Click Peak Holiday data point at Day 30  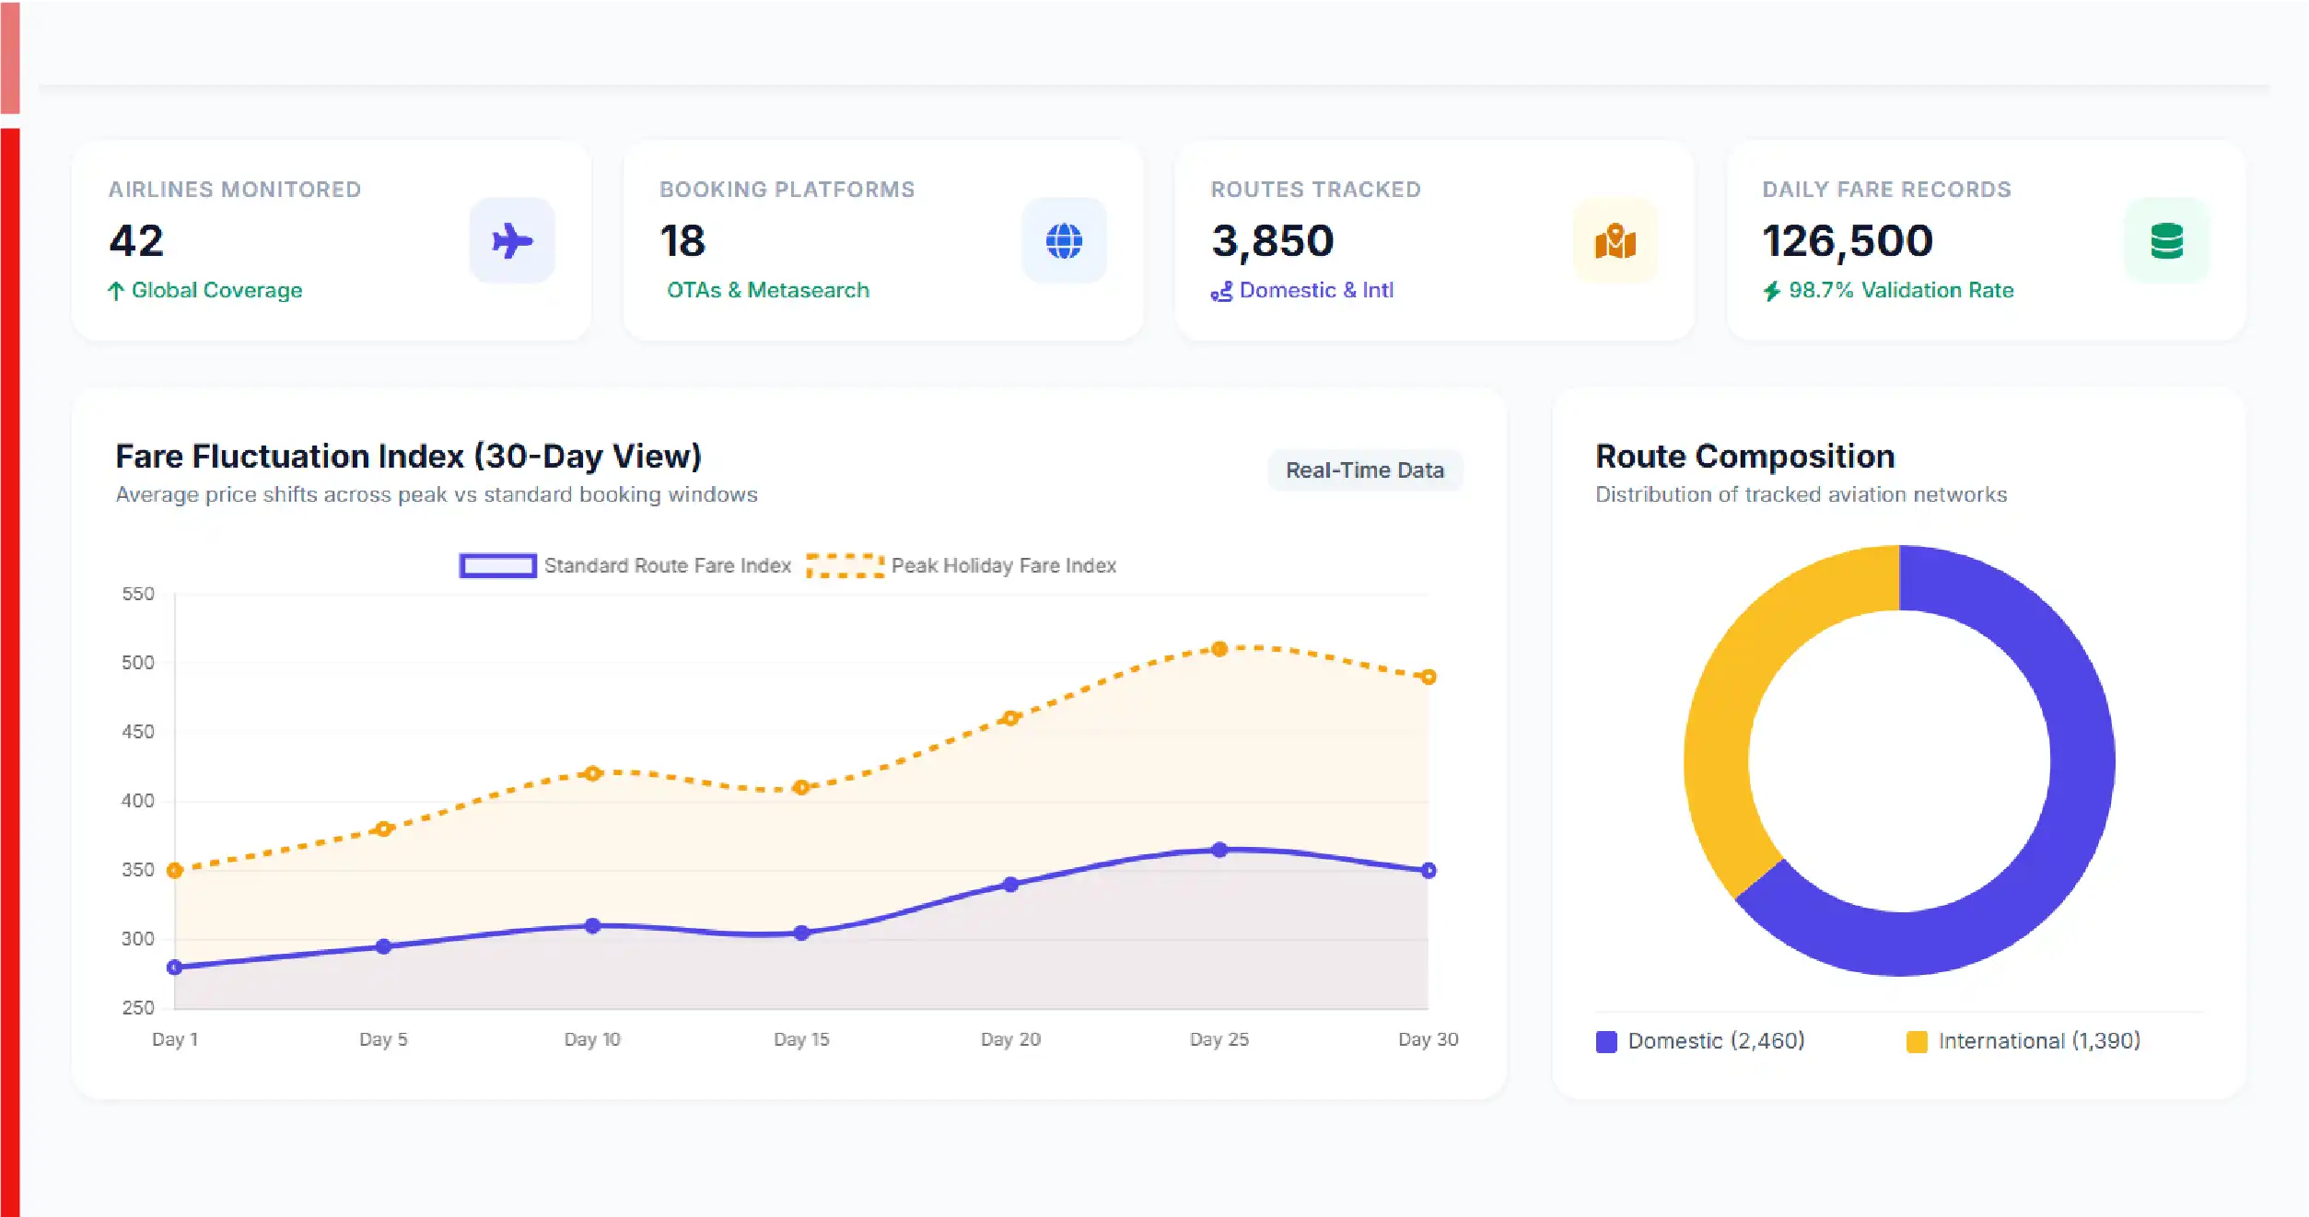(1429, 677)
